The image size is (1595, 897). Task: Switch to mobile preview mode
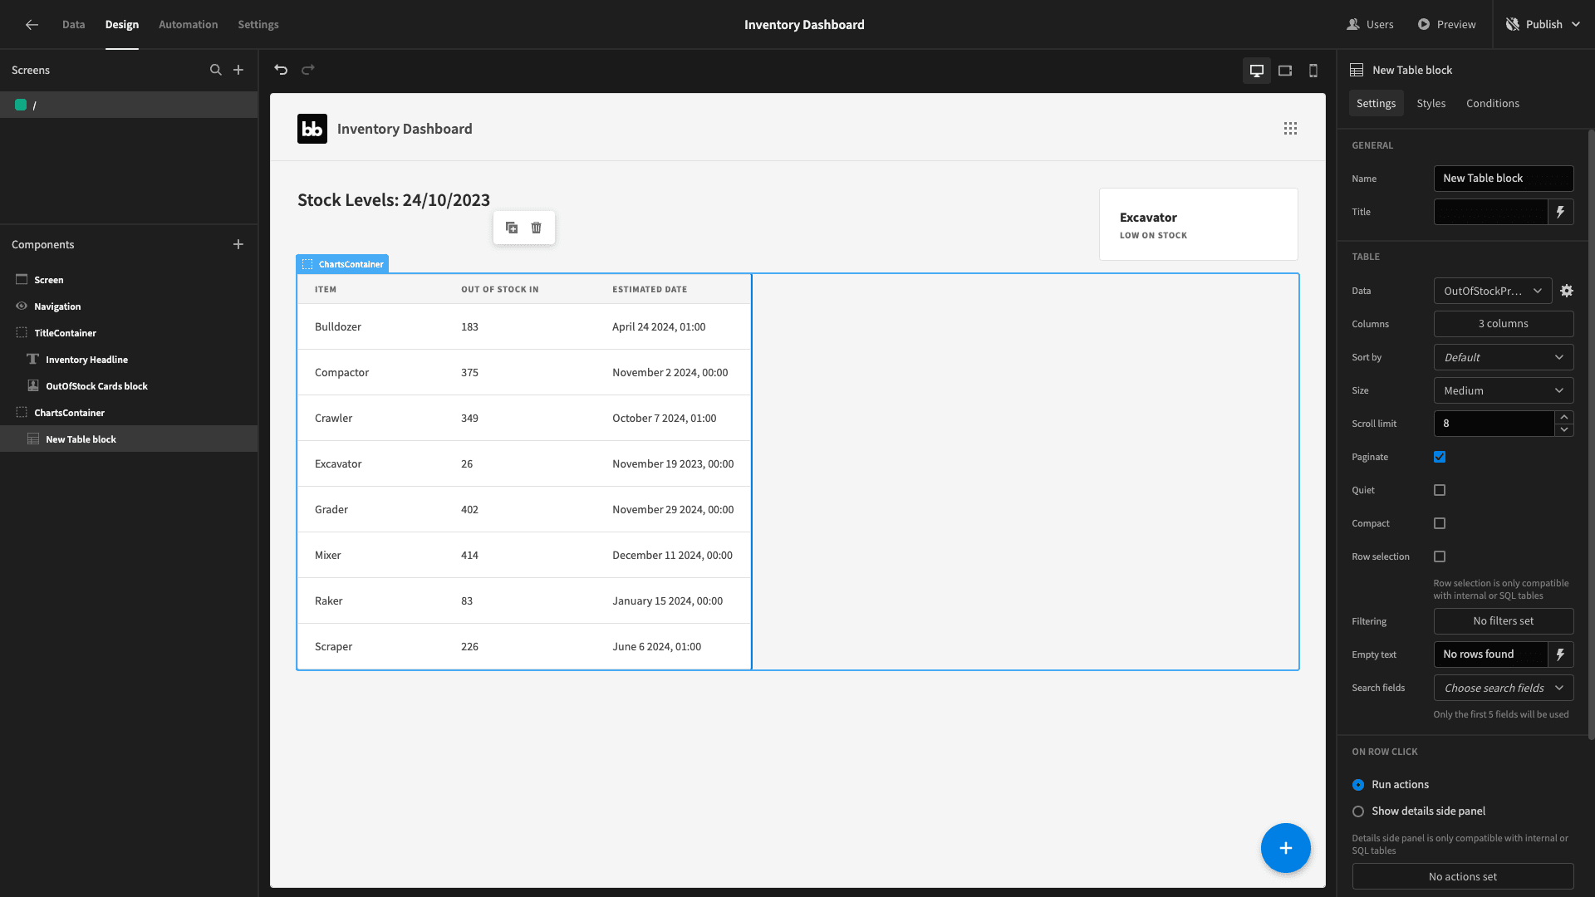pos(1313,71)
